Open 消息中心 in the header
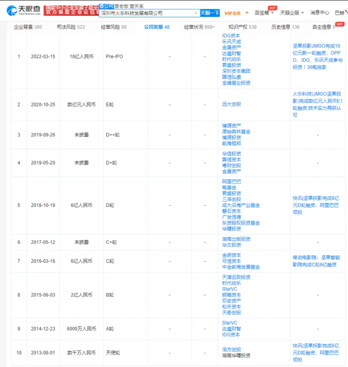This screenshot has width=348, height=367. point(320,12)
